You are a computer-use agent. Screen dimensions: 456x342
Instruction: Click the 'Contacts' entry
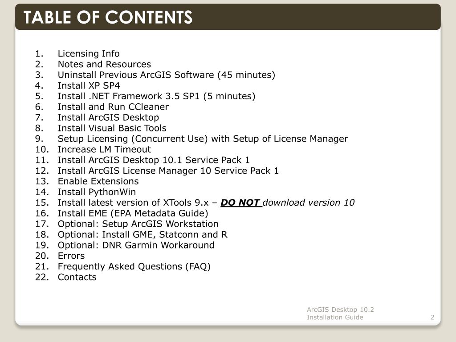(77, 277)
